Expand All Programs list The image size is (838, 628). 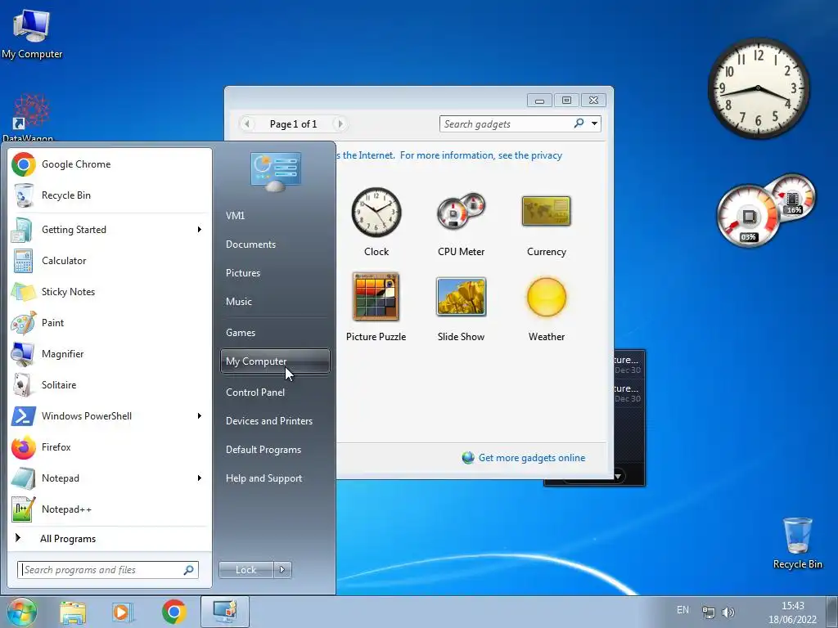pyautogui.click(x=110, y=538)
